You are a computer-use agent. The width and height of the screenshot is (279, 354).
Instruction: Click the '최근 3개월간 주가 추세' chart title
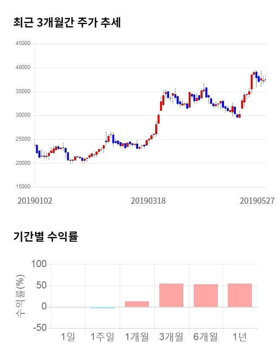(67, 23)
